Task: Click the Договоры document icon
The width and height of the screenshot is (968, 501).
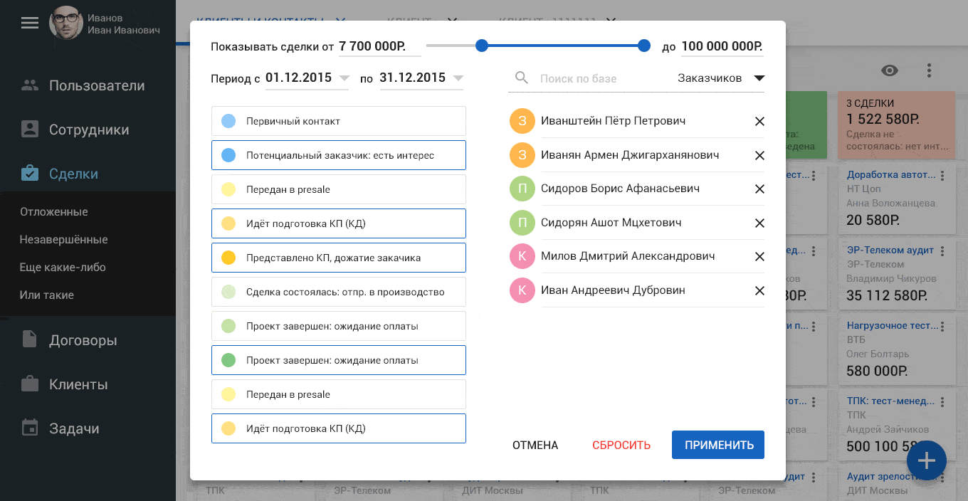Action: [30, 339]
